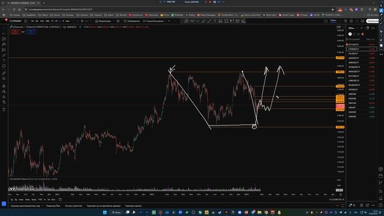384x216 pixels.
Task: Open the Replay trading tab
Action: (x=104, y=206)
